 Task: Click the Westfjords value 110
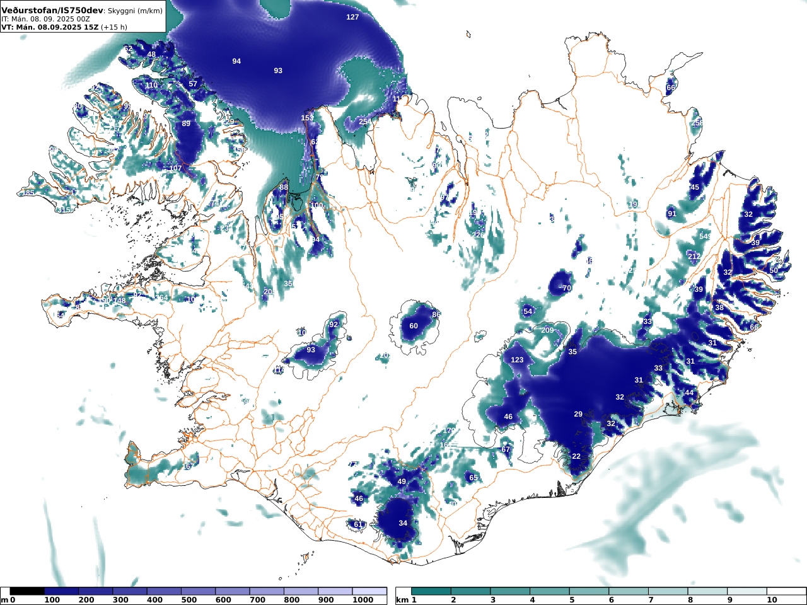pyautogui.click(x=151, y=85)
